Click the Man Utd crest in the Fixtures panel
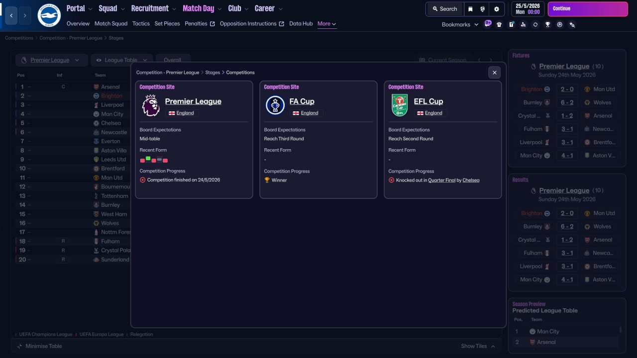637x358 pixels. (587, 89)
